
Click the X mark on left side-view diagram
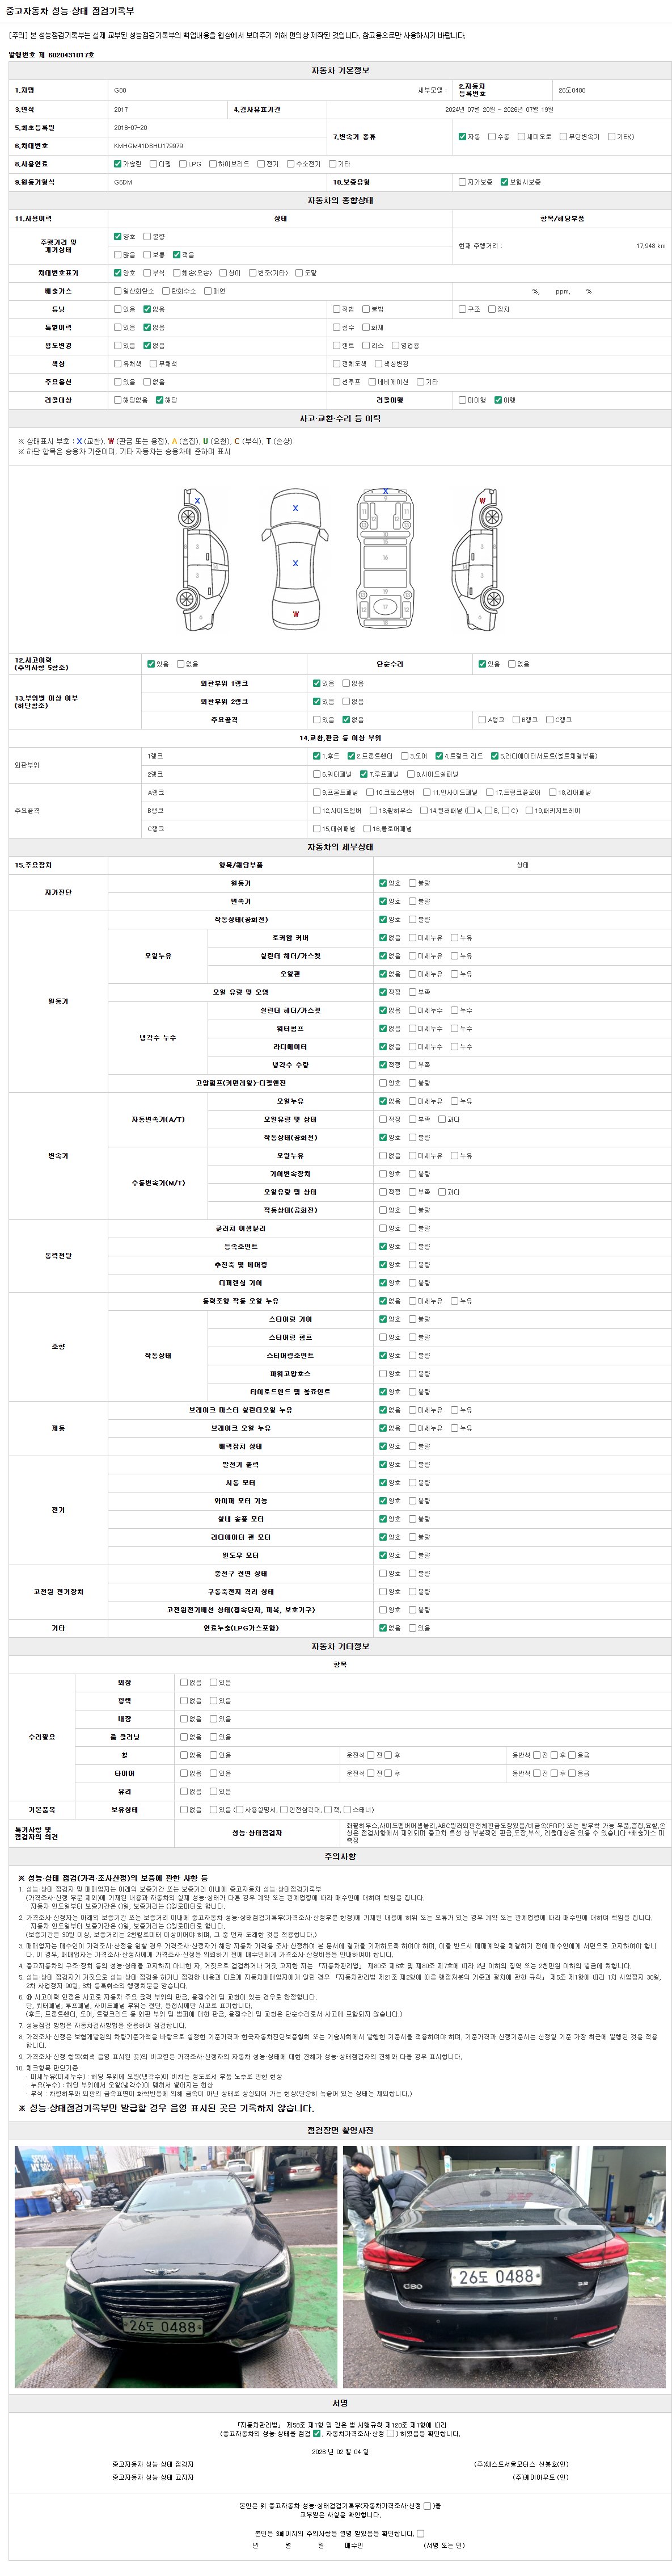pos(197,501)
